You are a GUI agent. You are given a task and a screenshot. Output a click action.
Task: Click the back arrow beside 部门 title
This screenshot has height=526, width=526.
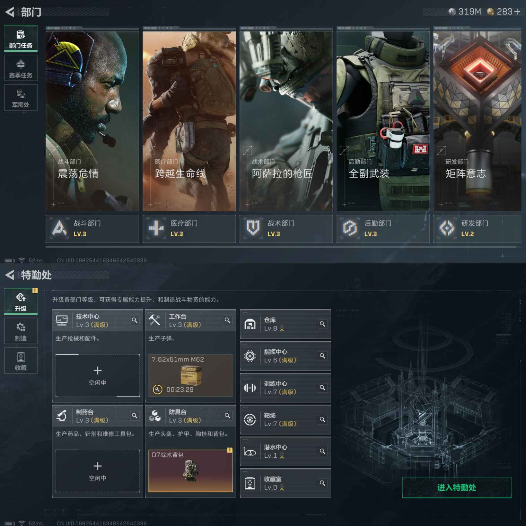pos(10,12)
